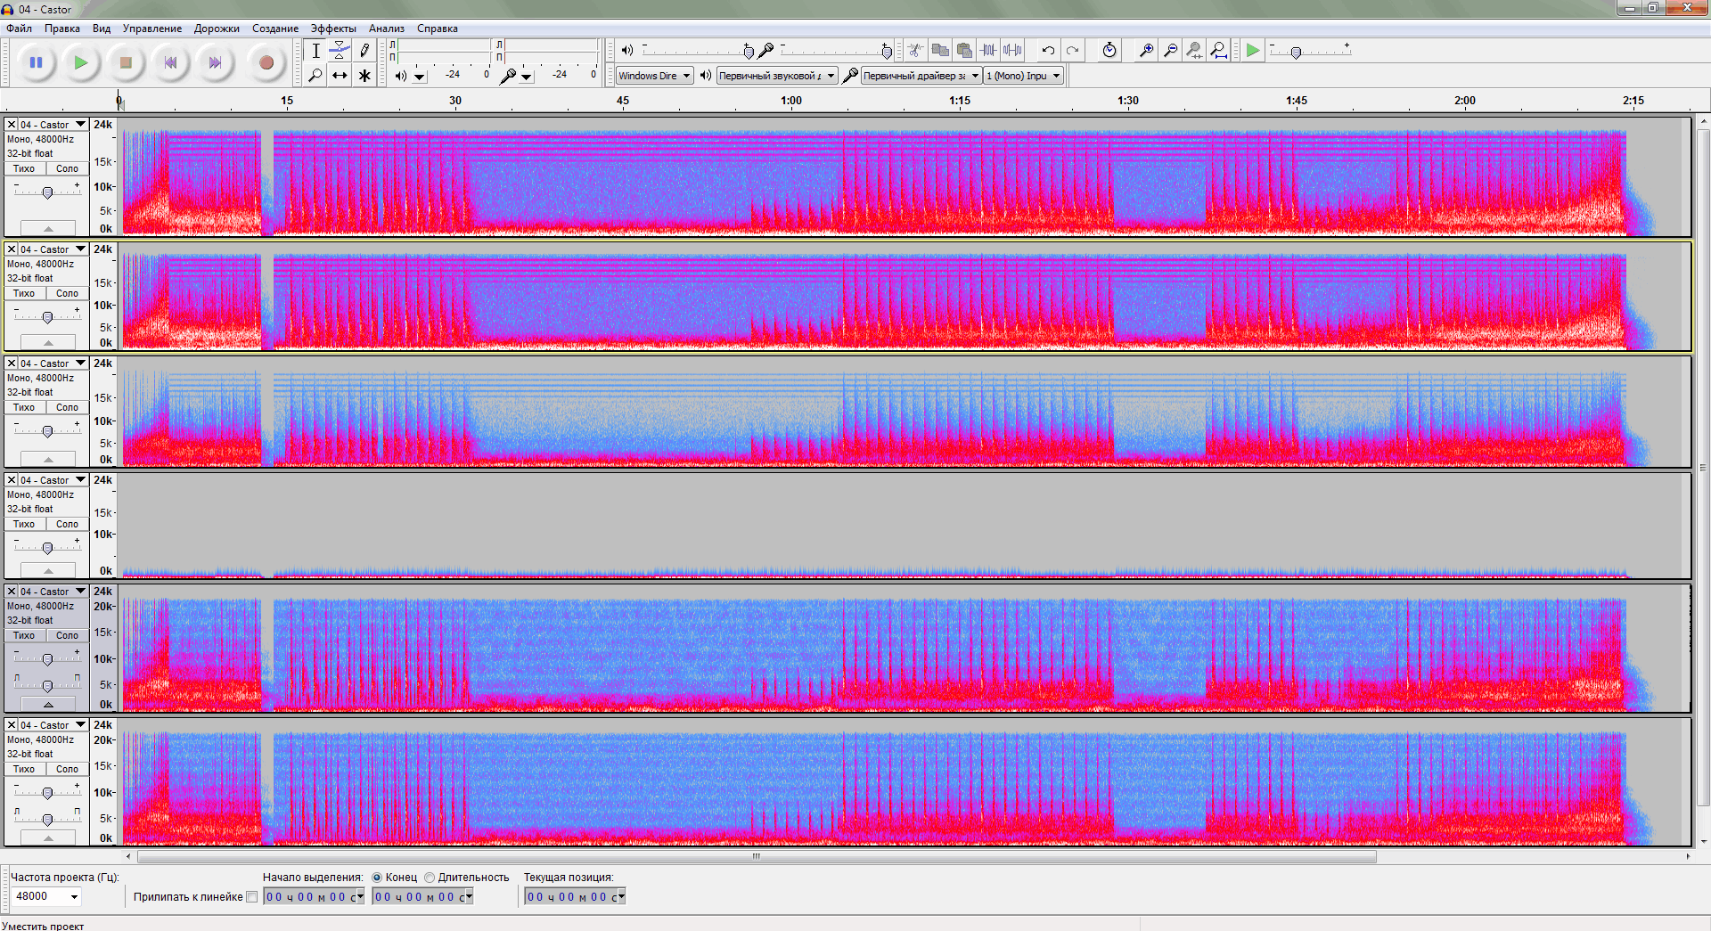Viewport: 1711px width, 931px height.
Task: Select the Zoom (magnifier) tool
Action: coord(315,76)
